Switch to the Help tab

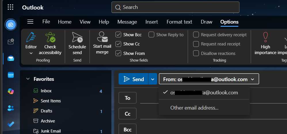pyautogui.click(x=104, y=22)
